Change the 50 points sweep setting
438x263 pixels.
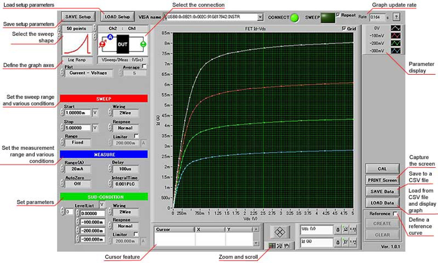77,29
